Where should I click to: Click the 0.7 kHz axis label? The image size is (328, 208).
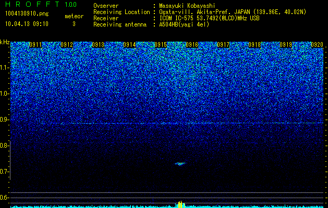coord(4,172)
